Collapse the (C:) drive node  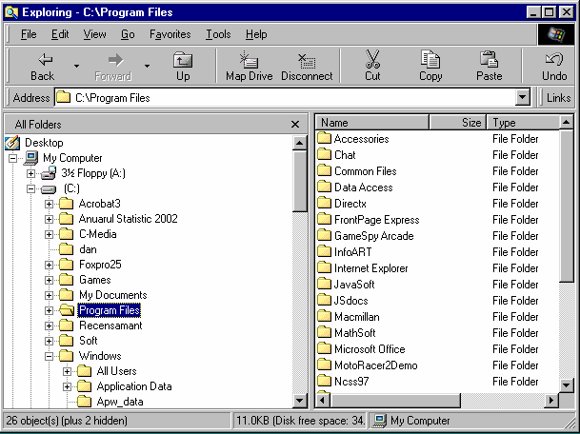30,188
